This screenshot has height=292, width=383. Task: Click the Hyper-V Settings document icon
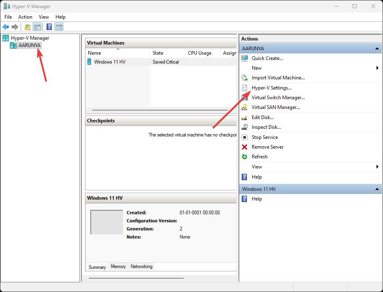click(245, 88)
